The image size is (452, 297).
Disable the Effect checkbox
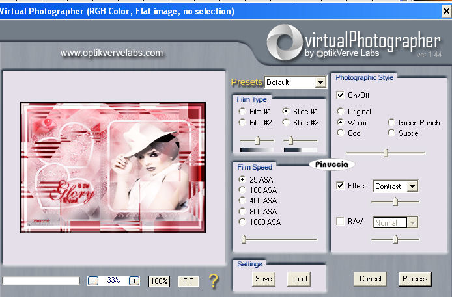point(340,185)
